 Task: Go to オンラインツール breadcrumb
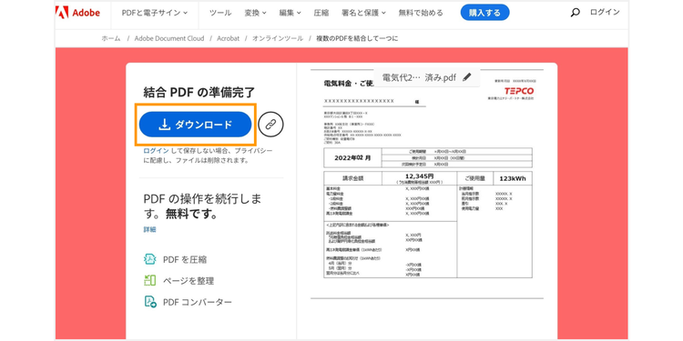[x=278, y=38]
